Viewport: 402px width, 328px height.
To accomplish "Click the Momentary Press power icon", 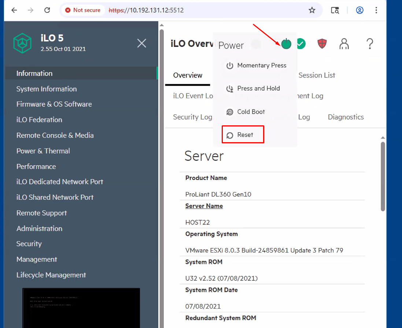I will [230, 66].
